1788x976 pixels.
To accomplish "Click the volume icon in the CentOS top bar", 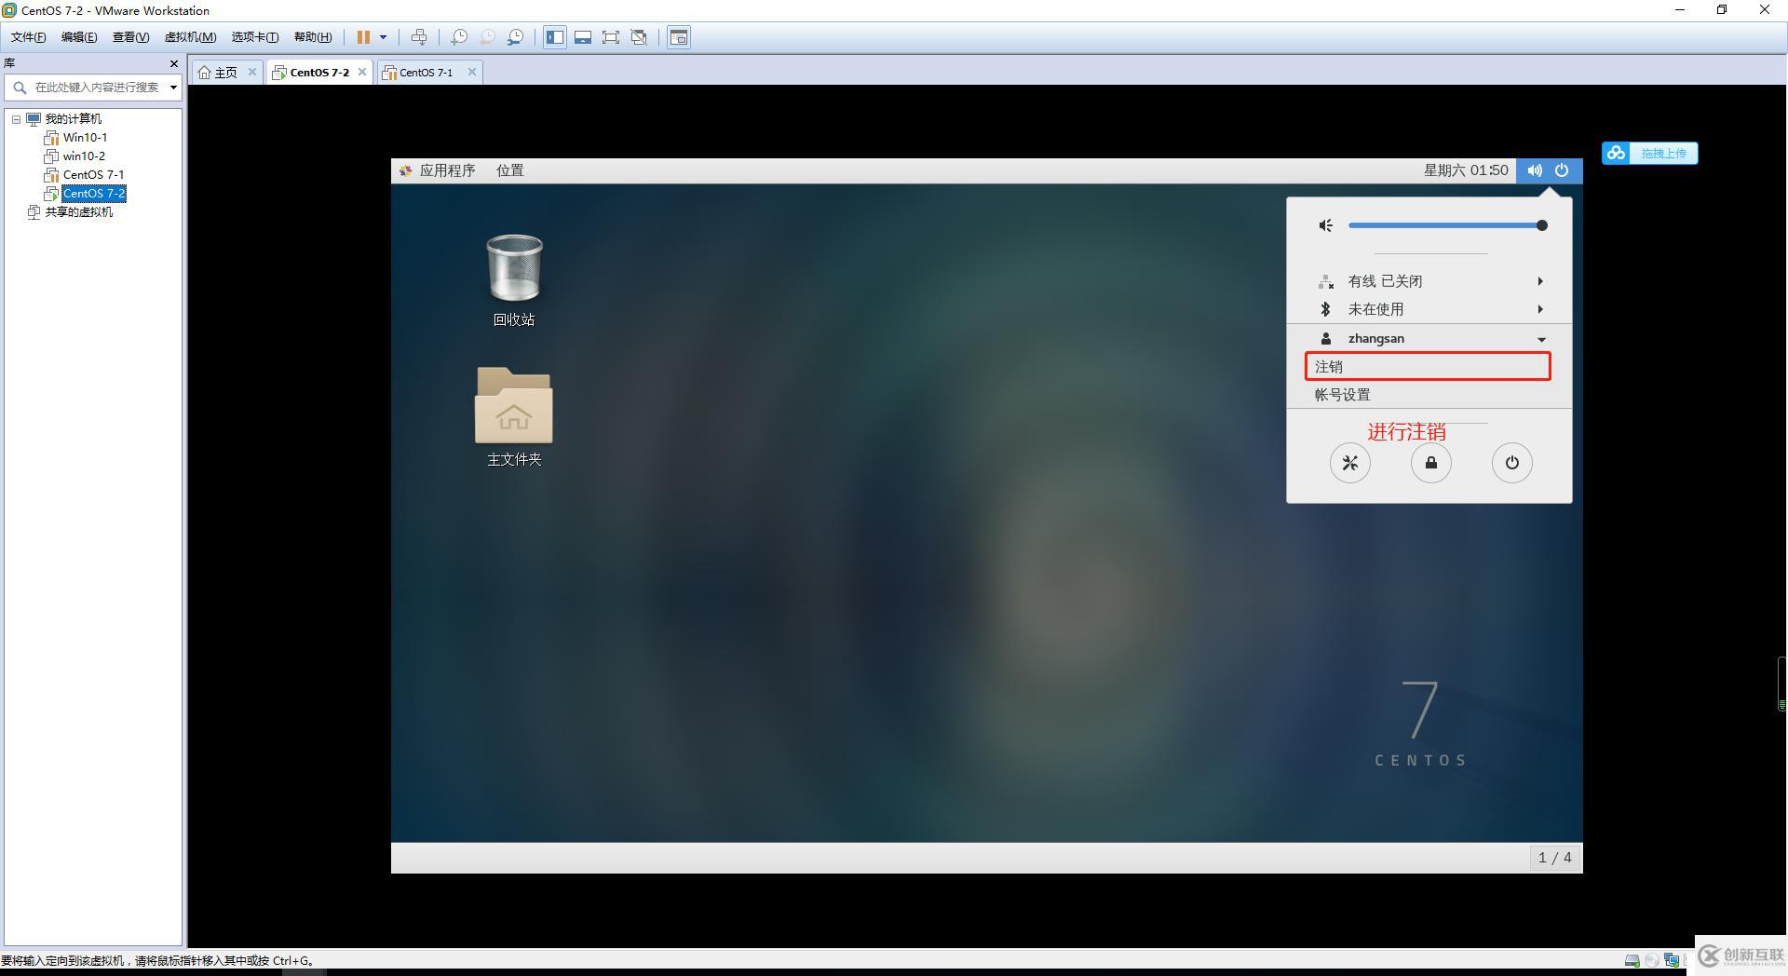I will pyautogui.click(x=1535, y=170).
